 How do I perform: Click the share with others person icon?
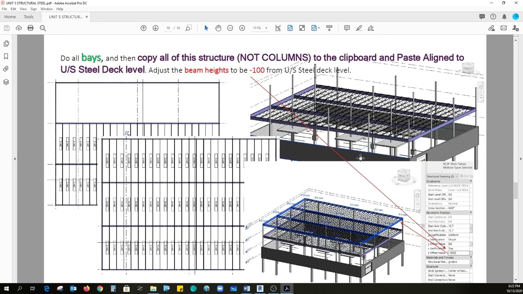click(x=515, y=28)
